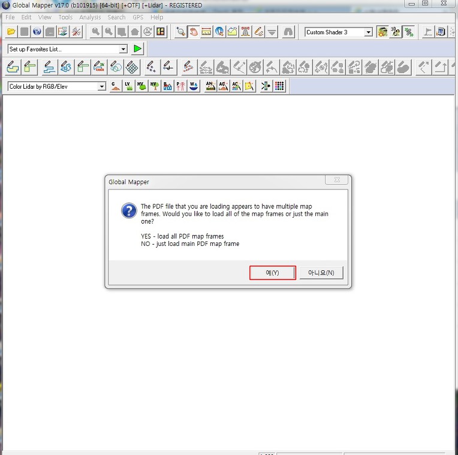
Task: Create new point feature tool
Action: 151,67
